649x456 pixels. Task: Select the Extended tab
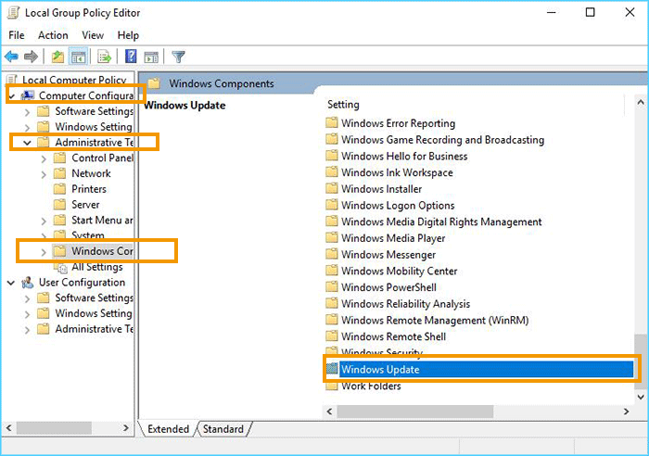coord(168,429)
